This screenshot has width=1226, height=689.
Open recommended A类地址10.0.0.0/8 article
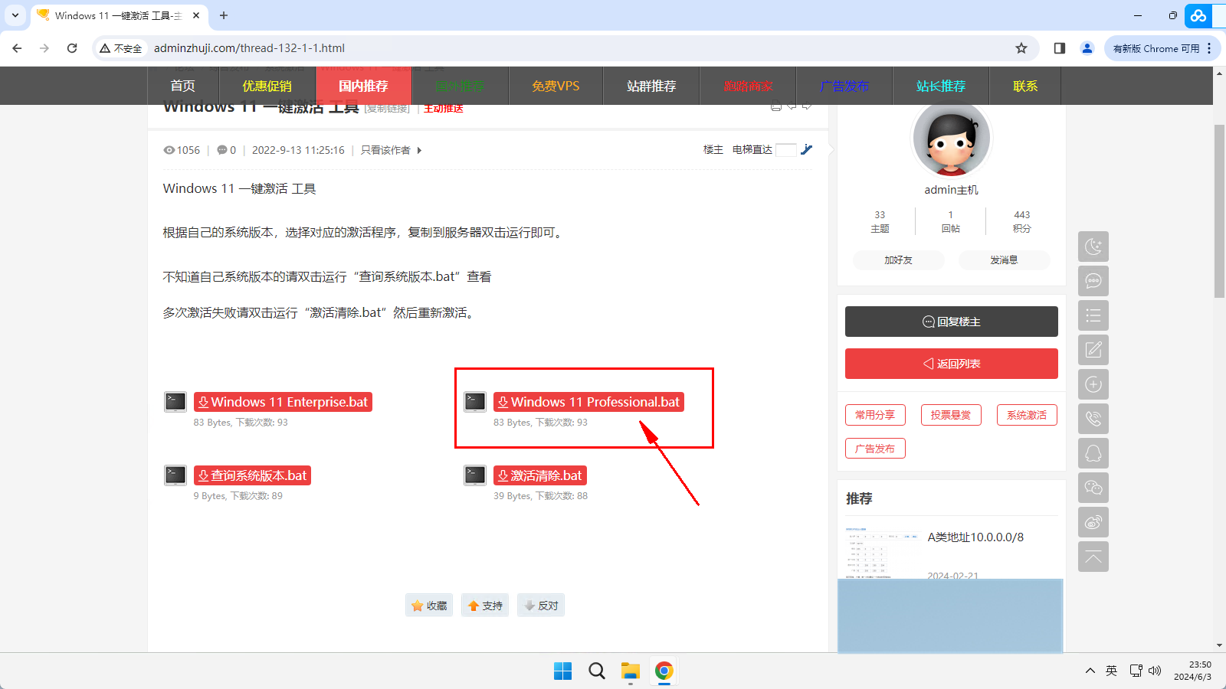click(x=975, y=537)
